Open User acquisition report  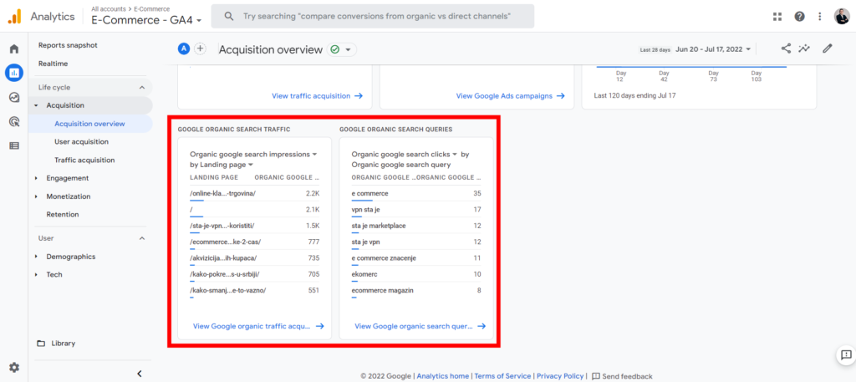point(81,142)
